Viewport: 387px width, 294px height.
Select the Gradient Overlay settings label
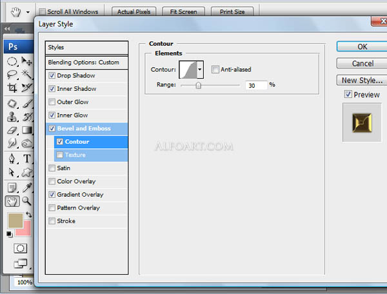coord(80,195)
